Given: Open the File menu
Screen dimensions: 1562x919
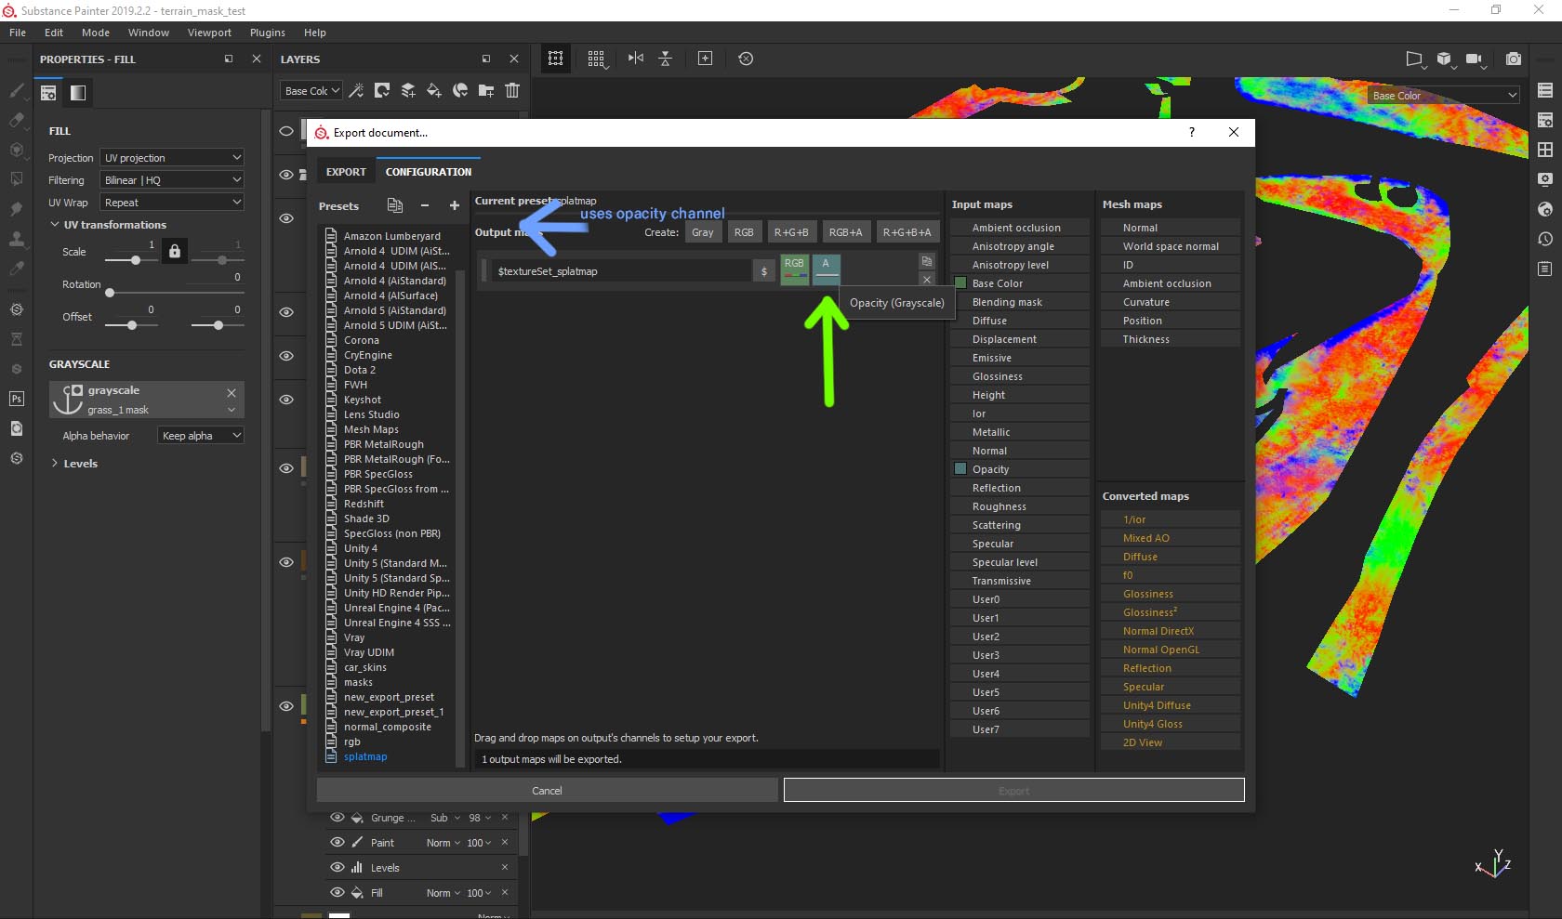Looking at the screenshot, I should click(x=18, y=33).
